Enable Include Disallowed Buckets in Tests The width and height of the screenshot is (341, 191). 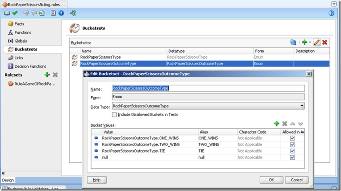pos(114,115)
